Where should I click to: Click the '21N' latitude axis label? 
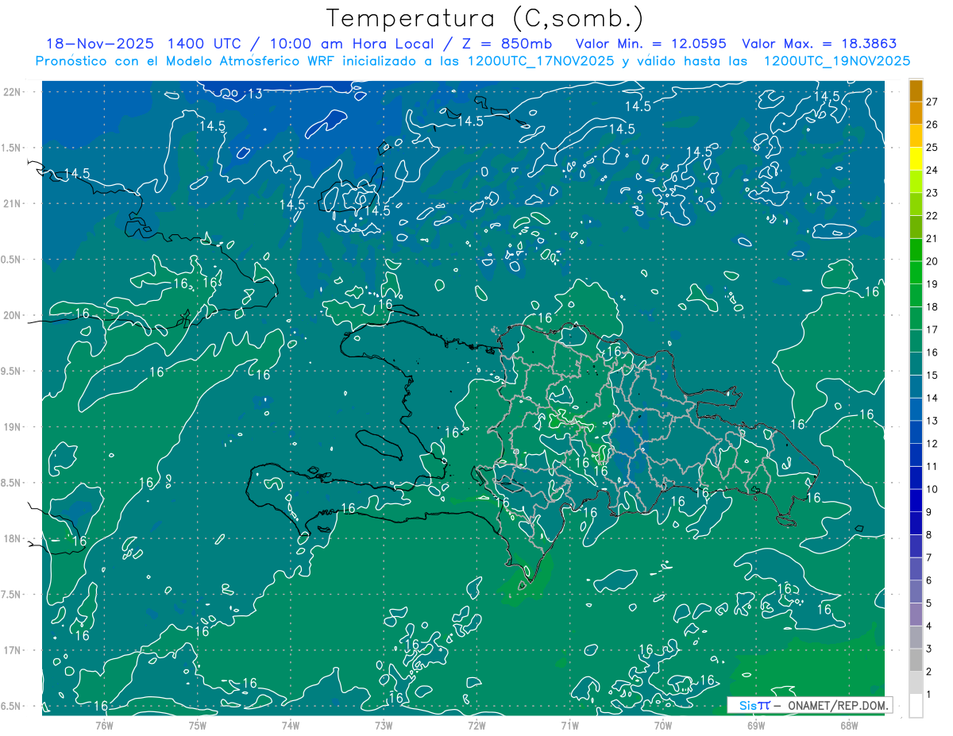coord(12,203)
